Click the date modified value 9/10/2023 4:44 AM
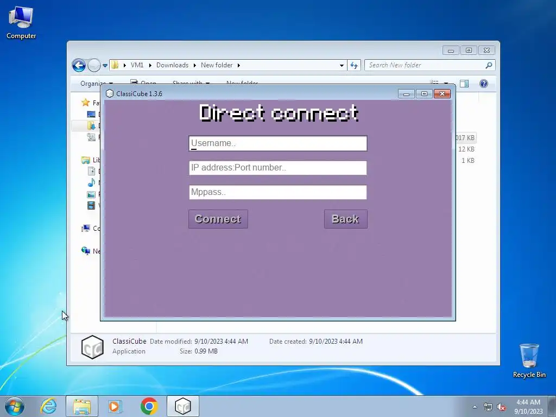Screen dimensions: 556x417 point(221,342)
